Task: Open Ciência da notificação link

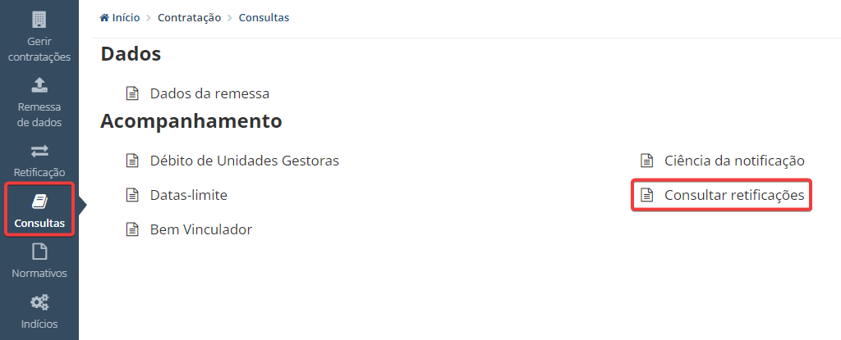Action: 734,161
